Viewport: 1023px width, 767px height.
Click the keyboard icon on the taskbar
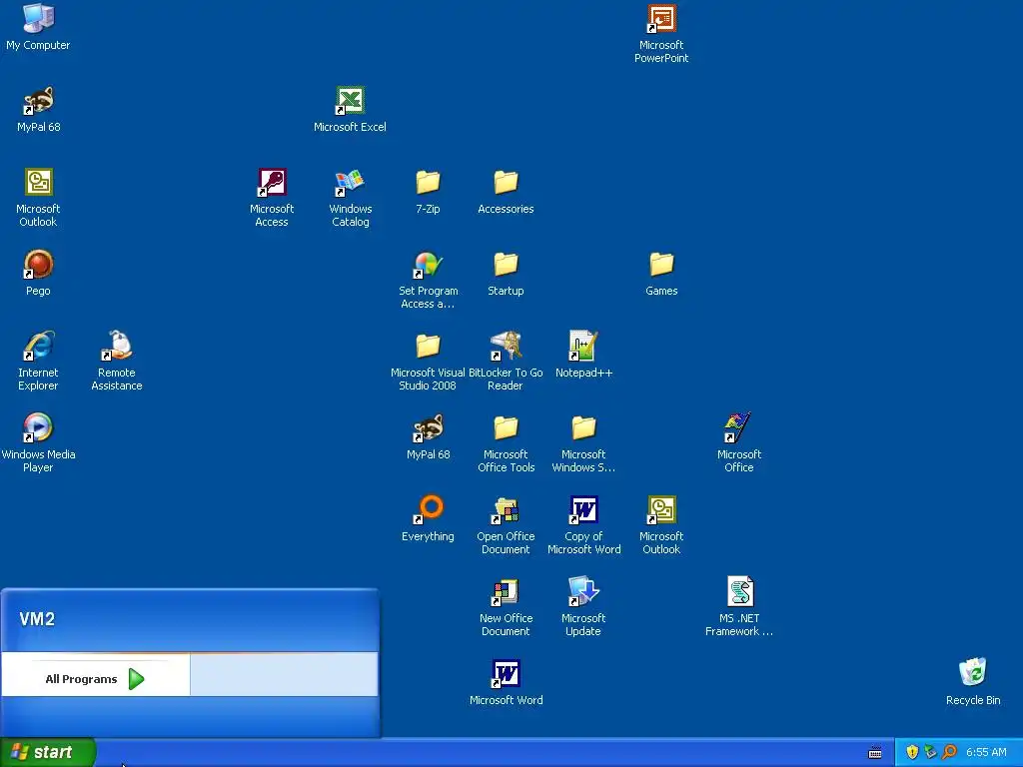pos(875,753)
